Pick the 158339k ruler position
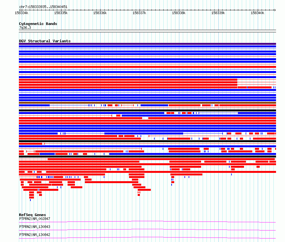 pos(218,13)
